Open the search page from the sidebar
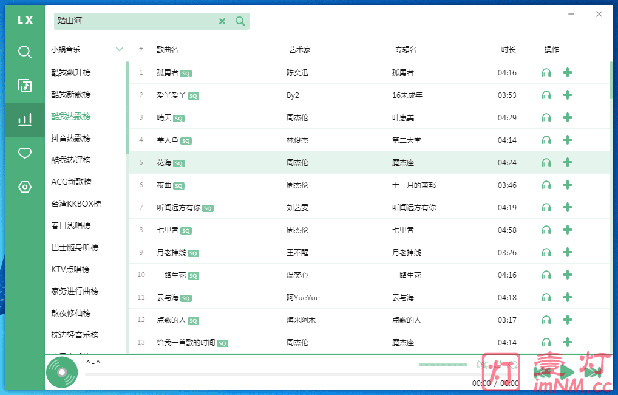618x395 pixels. (x=25, y=52)
